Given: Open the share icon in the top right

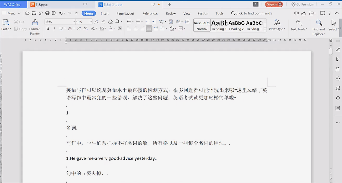Looking at the screenshot, I should (303, 13).
